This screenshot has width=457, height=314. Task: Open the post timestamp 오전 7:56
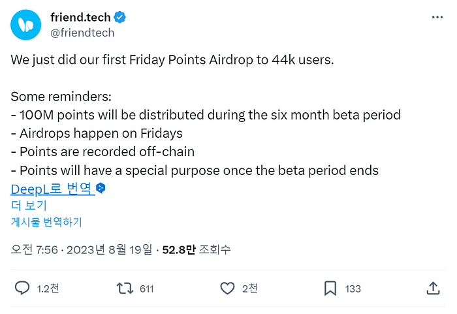tap(35, 249)
